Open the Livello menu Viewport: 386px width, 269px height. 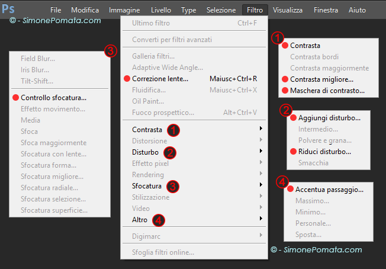161,10
